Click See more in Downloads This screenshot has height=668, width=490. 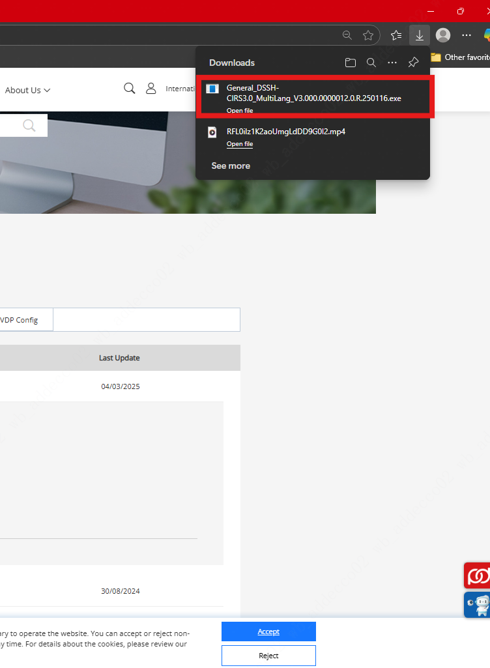tap(231, 166)
